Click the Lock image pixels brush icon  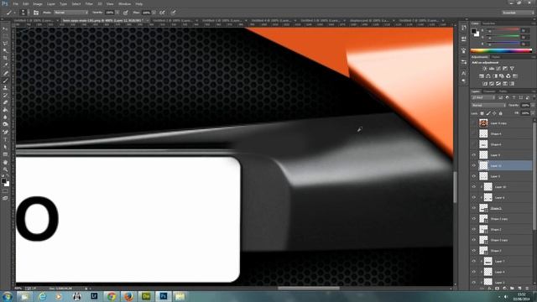click(x=488, y=113)
